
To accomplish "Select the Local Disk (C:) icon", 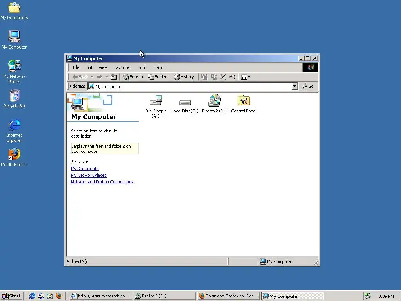I will (185, 106).
